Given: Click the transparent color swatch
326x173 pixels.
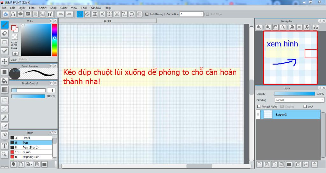Looking at the screenshot, I should (x=15, y=37).
